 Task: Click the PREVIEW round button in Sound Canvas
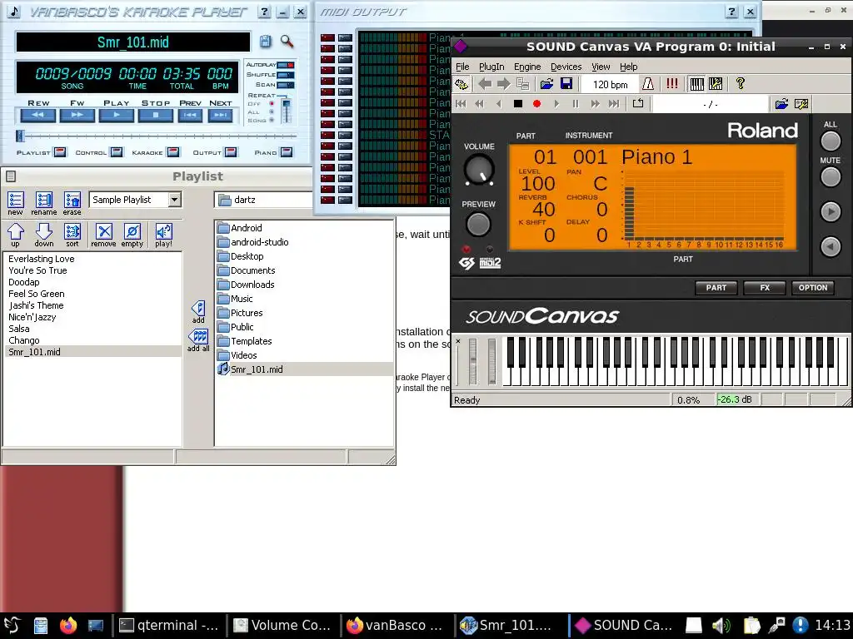tap(478, 224)
